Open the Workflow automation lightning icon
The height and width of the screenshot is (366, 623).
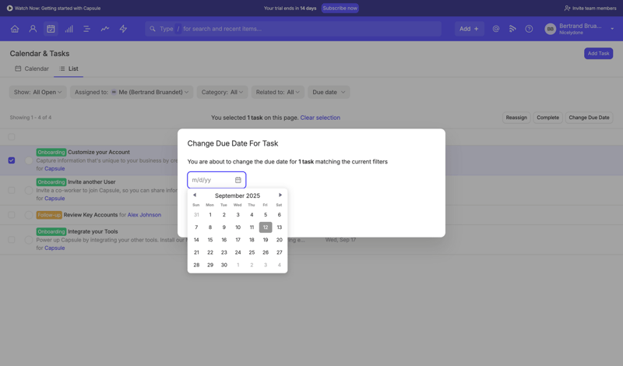click(x=123, y=29)
